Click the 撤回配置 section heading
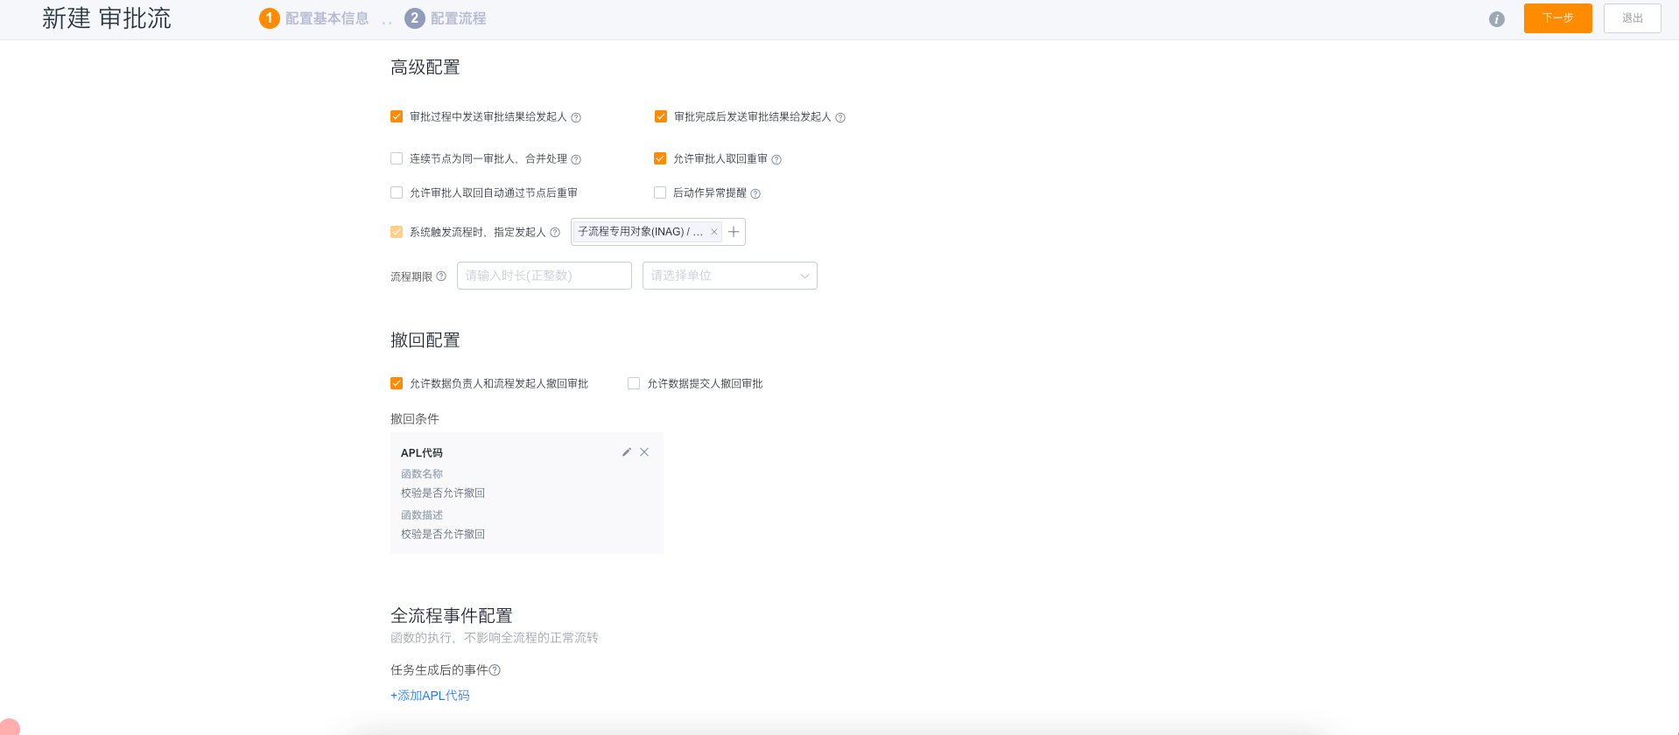Screen dimensions: 1679x735 (x=425, y=340)
